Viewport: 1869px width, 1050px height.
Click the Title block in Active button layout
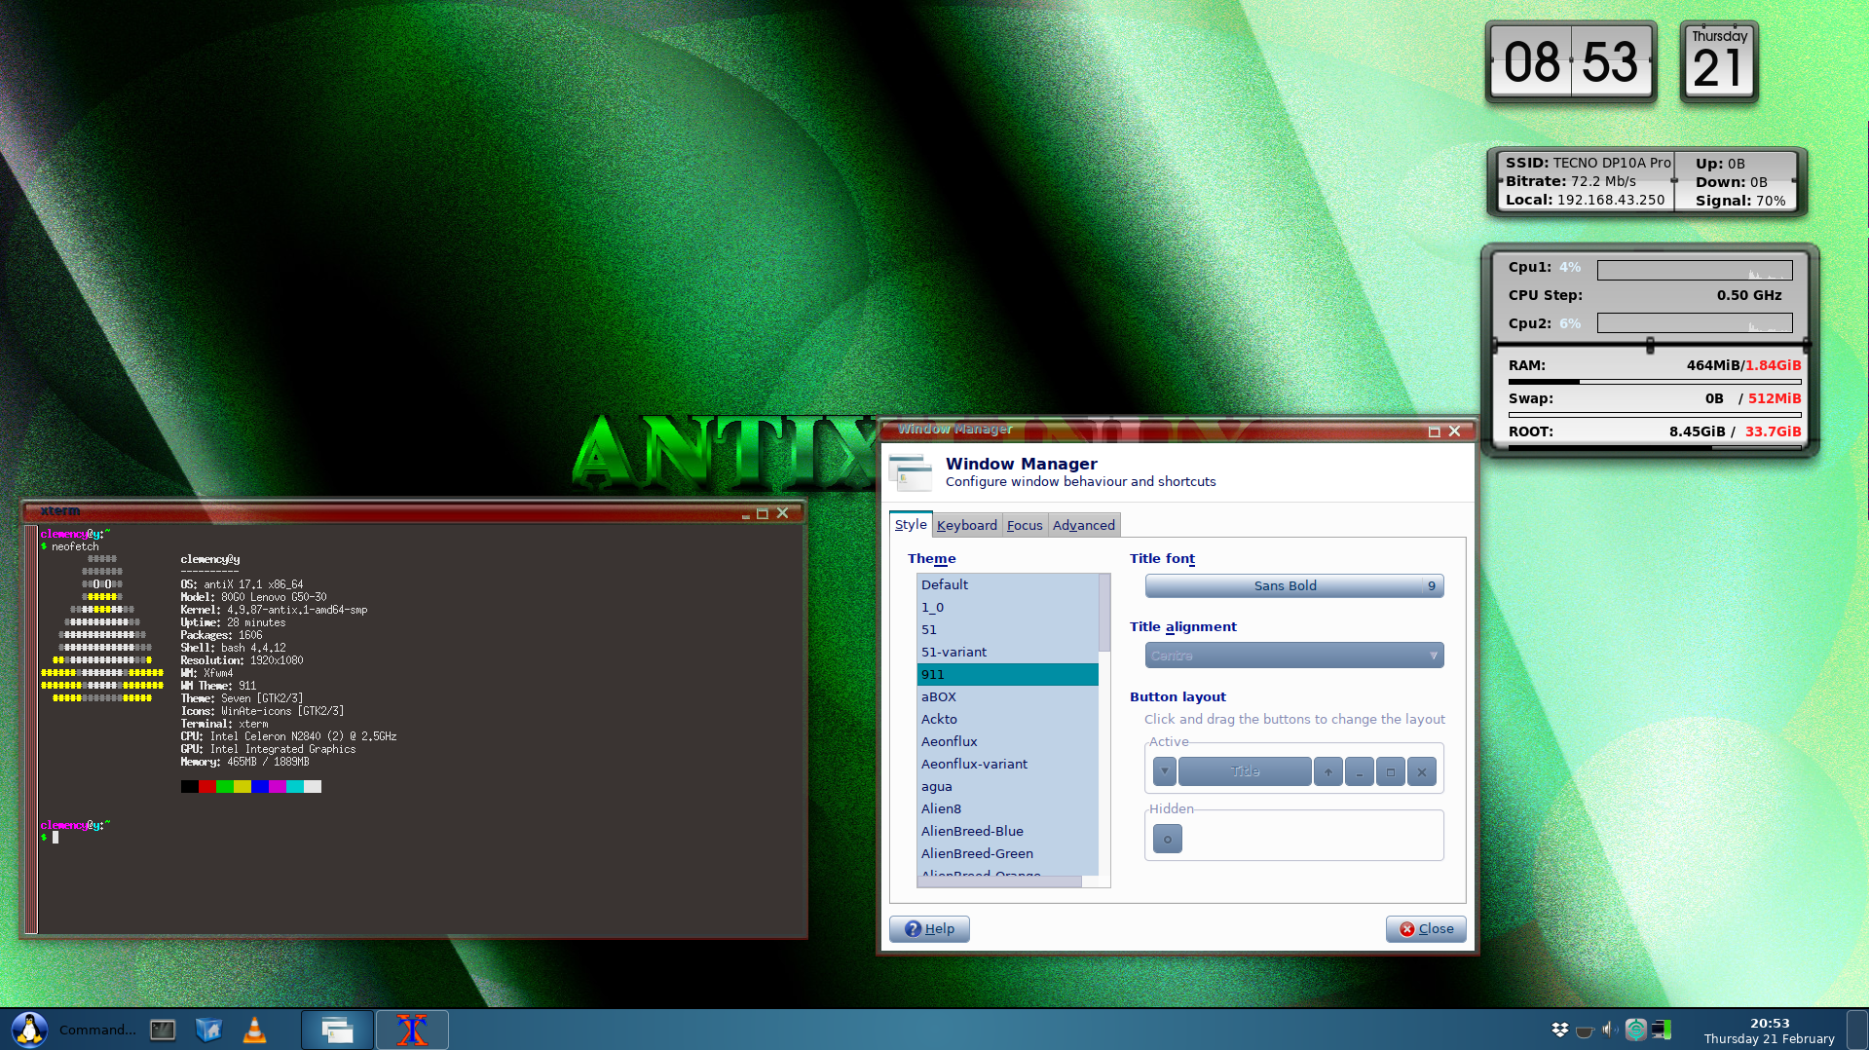pyautogui.click(x=1245, y=771)
